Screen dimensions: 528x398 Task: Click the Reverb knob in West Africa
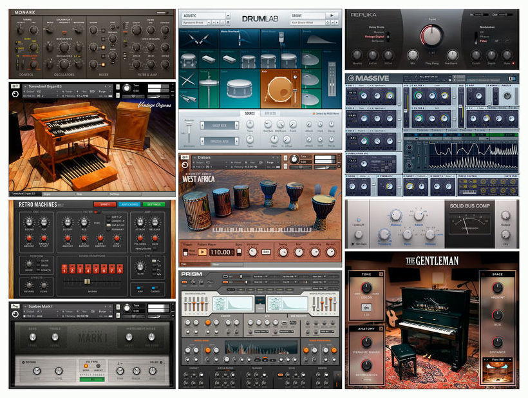(x=331, y=252)
